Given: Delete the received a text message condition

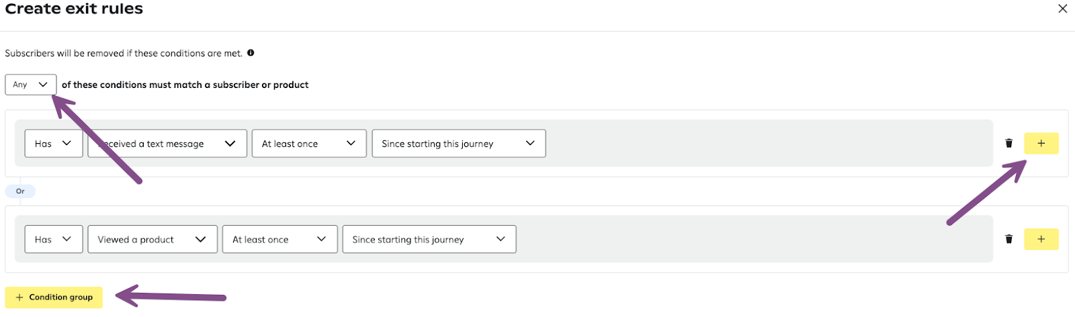Looking at the screenshot, I should click(x=1008, y=143).
